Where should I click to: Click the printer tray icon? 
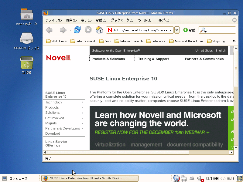(184, 178)
